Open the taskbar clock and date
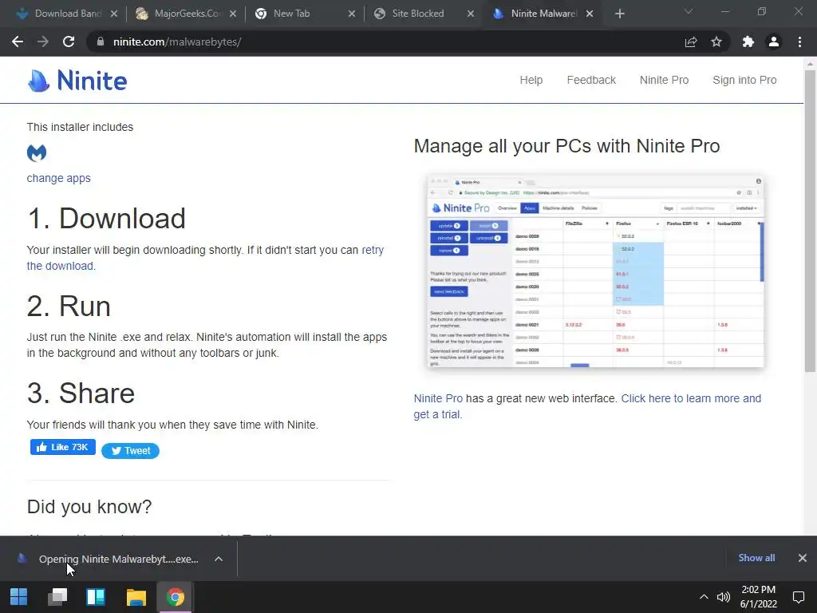This screenshot has height=613, width=817. click(x=759, y=597)
